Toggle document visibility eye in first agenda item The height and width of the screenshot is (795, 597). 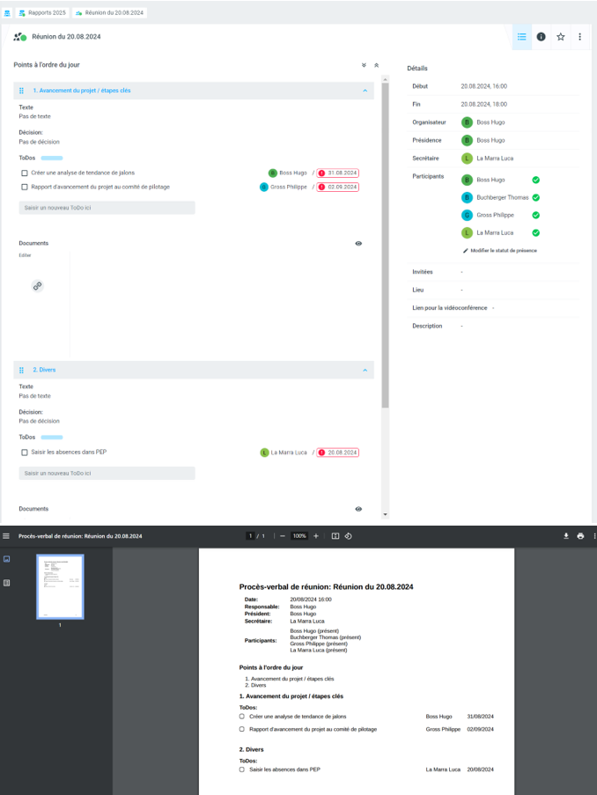(358, 243)
